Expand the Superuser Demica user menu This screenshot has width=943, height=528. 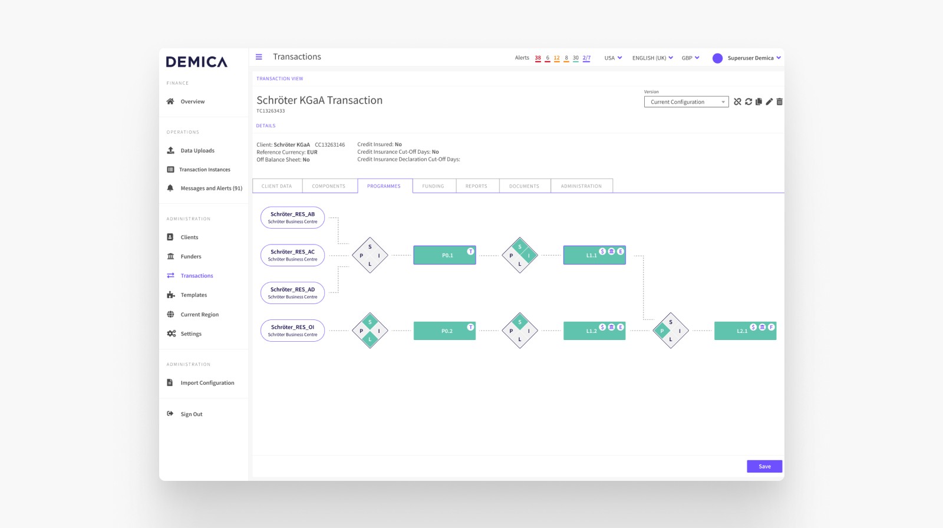(754, 58)
